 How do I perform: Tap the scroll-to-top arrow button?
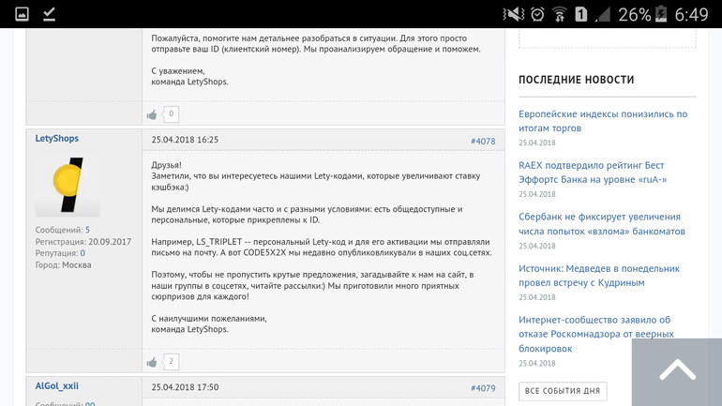point(676,371)
